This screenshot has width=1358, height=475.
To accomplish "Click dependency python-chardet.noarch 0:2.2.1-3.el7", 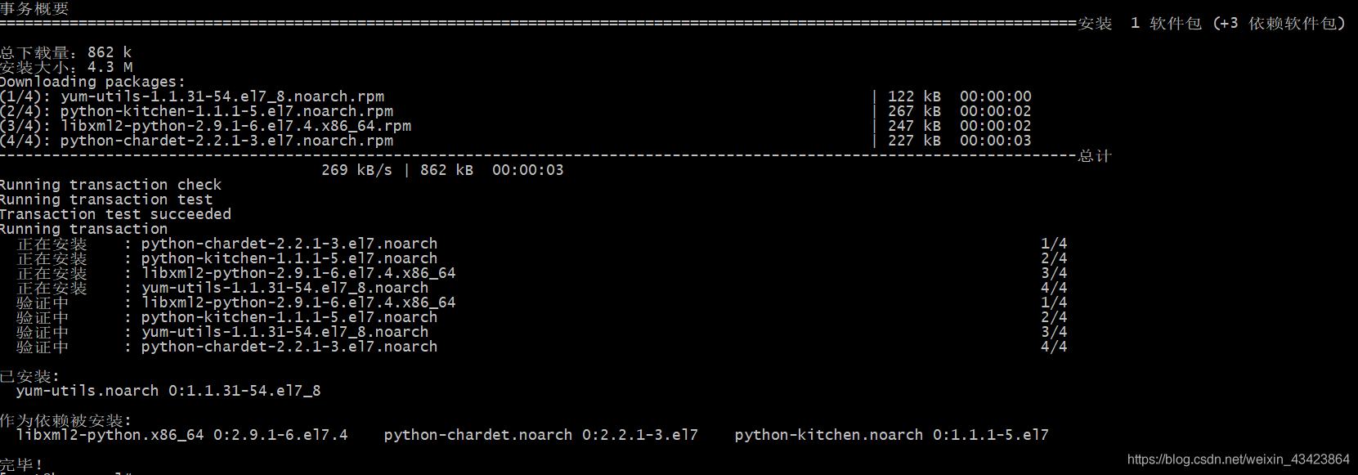I will click(540, 435).
